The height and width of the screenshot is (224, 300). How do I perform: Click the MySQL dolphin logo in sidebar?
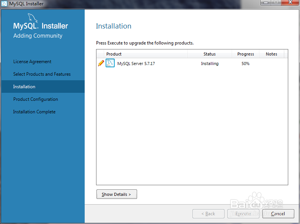pos(33,18)
